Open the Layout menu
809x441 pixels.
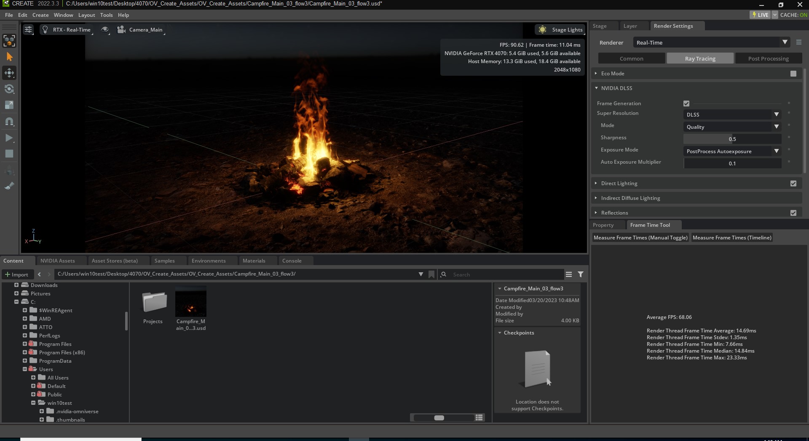(x=86, y=15)
